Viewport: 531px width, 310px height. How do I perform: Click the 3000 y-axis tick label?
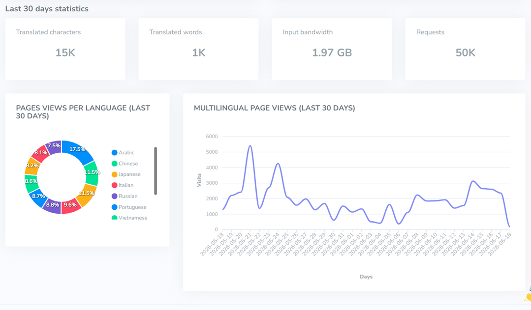coord(212,183)
